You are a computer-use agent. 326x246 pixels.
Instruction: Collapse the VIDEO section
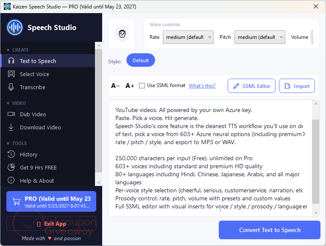click(16, 103)
